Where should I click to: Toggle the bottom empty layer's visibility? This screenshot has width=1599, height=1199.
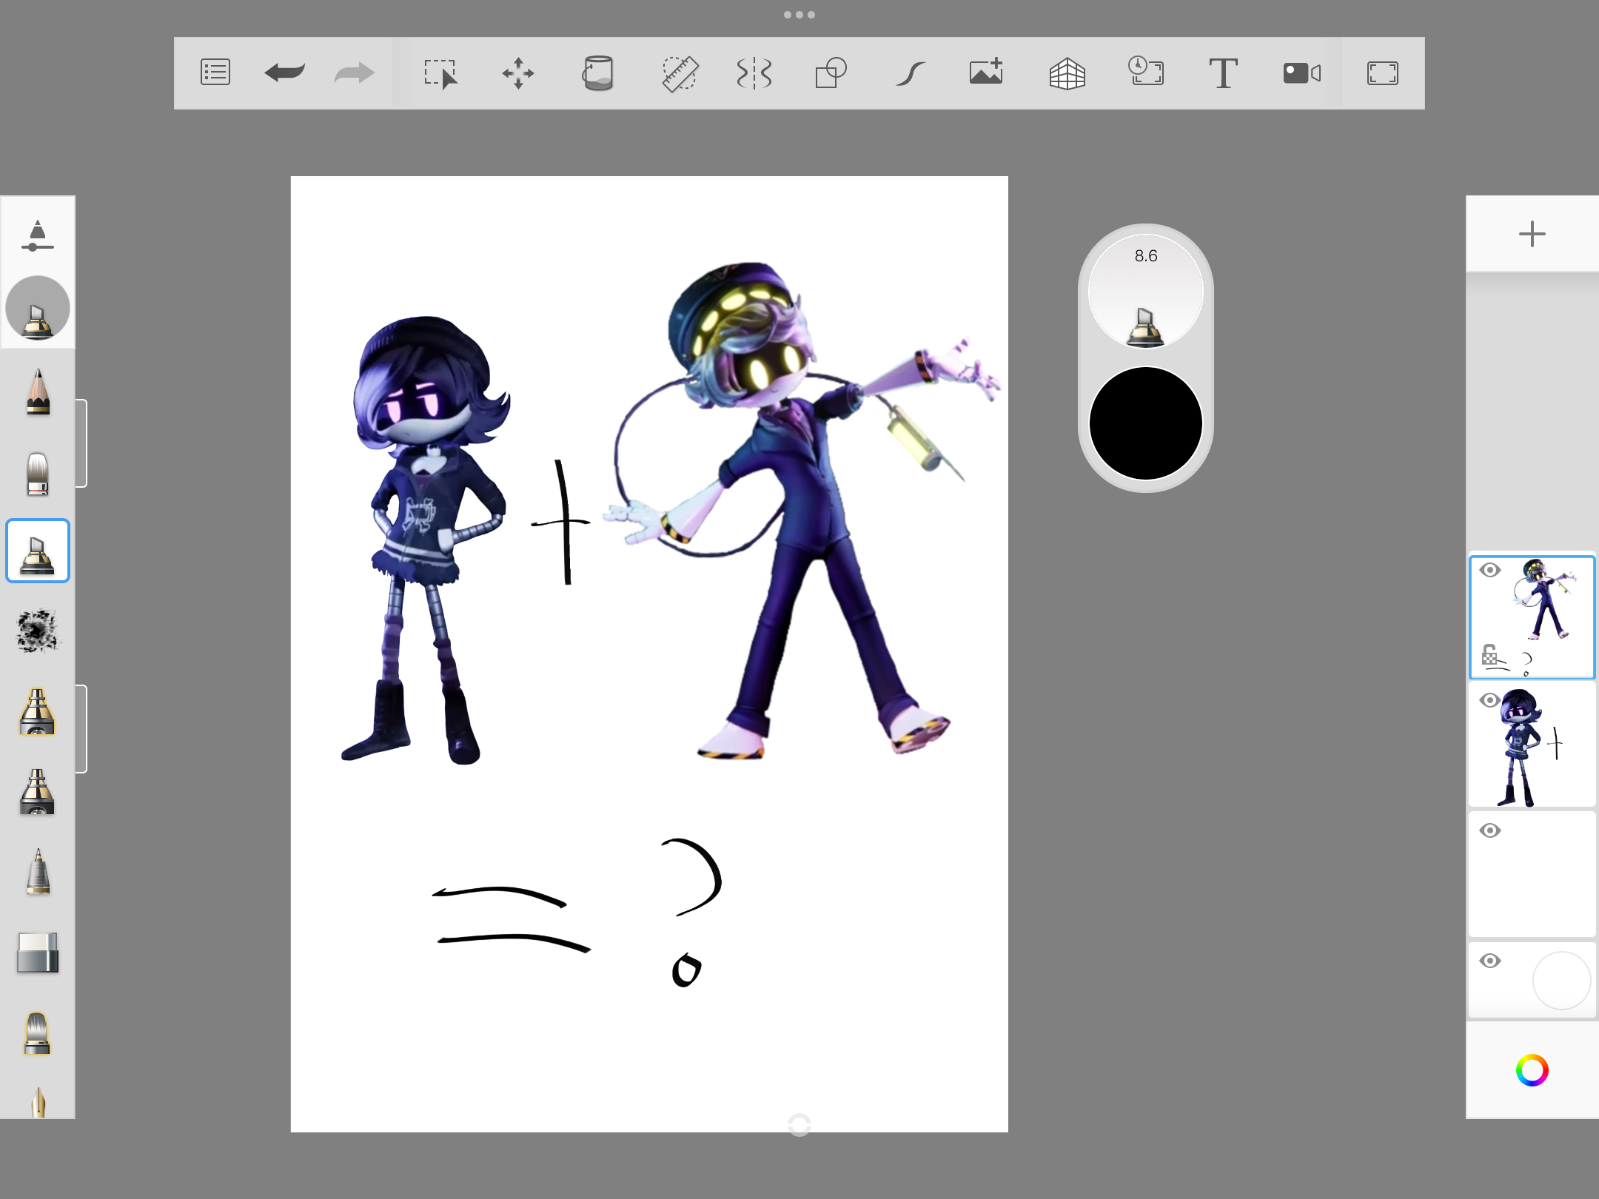[x=1490, y=960]
